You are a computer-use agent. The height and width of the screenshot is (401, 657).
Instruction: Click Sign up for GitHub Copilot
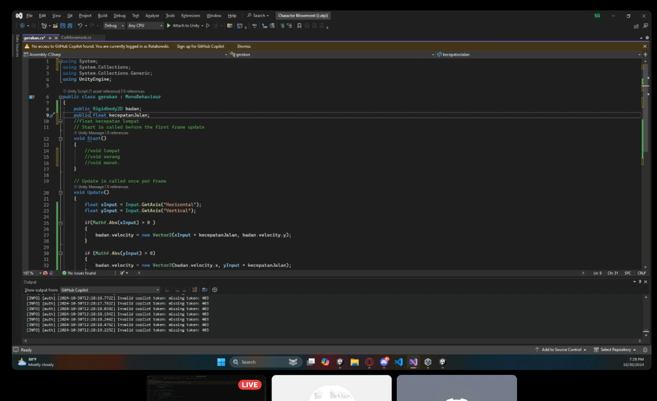tap(201, 46)
